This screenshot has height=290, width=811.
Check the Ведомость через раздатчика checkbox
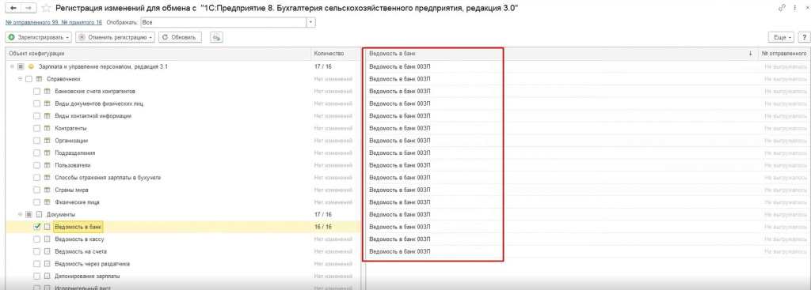coord(36,264)
